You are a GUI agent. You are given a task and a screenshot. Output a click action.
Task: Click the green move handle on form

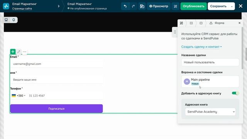[13, 51]
